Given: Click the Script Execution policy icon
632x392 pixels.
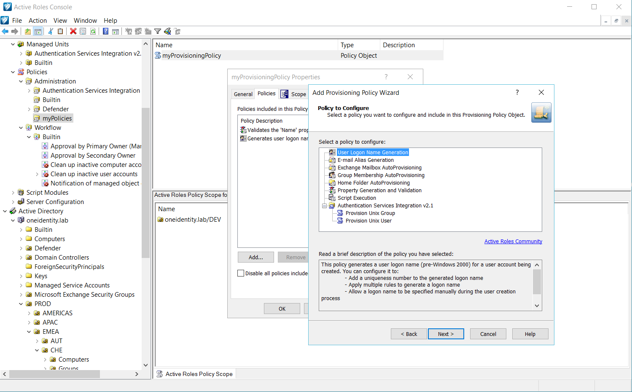Looking at the screenshot, I should (x=332, y=198).
